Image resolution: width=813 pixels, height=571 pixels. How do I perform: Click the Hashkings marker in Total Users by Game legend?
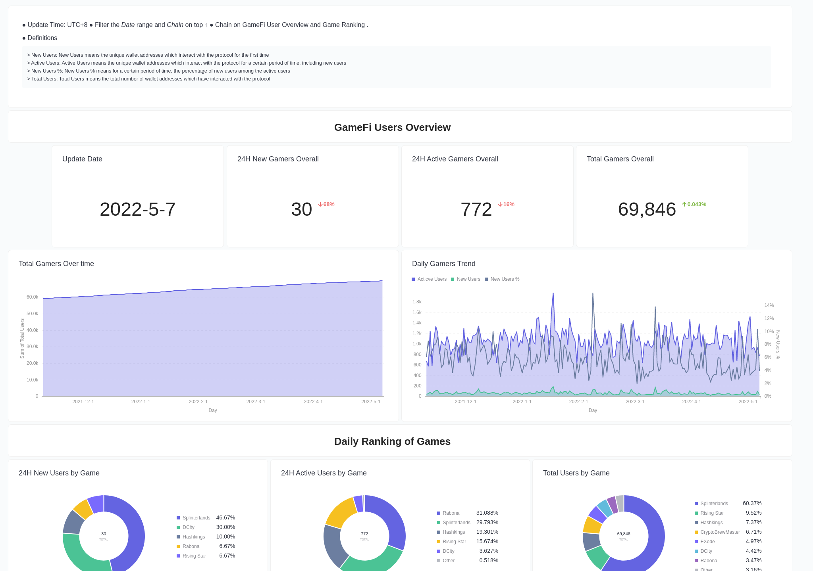click(696, 523)
